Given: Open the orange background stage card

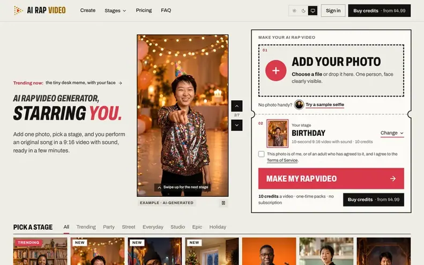Looking at the screenshot, I should pyautogui.click(x=269, y=251).
